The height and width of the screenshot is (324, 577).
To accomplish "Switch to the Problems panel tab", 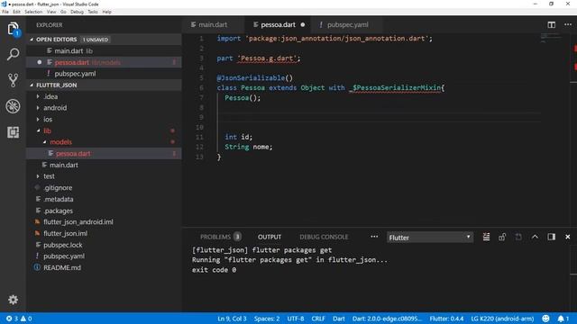I will click(220, 237).
